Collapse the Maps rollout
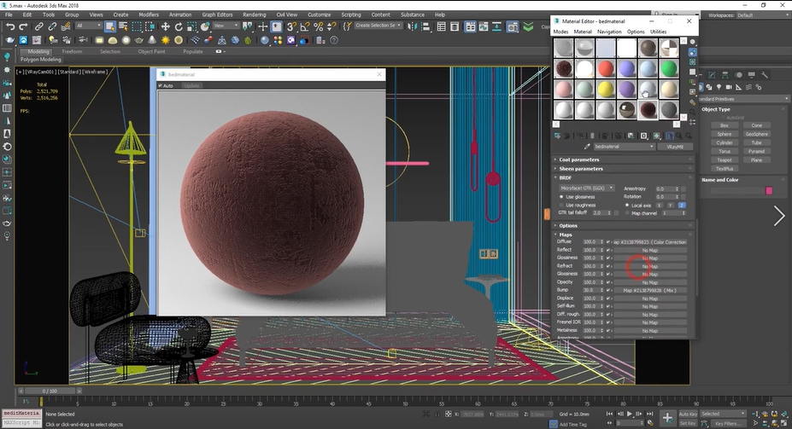This screenshot has width=792, height=429. (x=624, y=235)
